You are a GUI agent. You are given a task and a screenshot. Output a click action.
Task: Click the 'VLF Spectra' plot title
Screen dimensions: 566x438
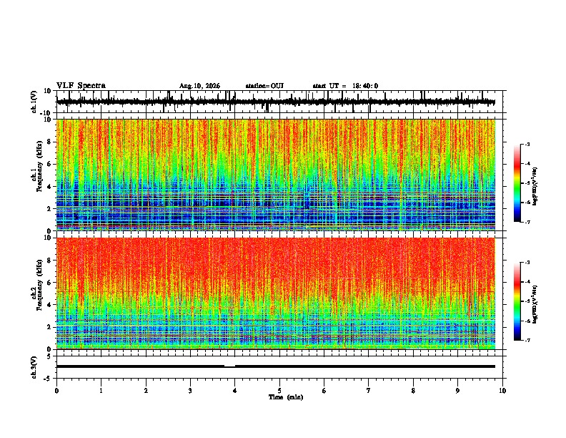pos(81,86)
